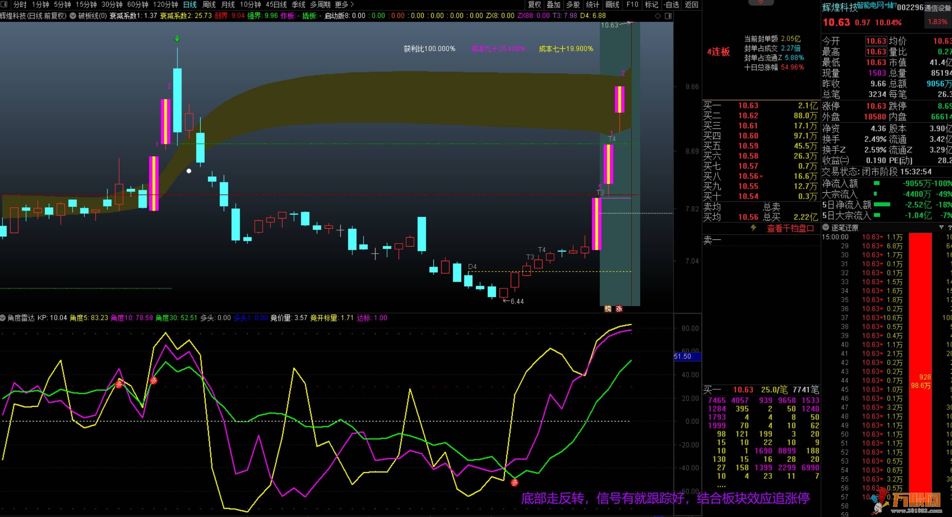Click the 获利比100.000% label on chart
The image size is (952, 517).
click(429, 49)
